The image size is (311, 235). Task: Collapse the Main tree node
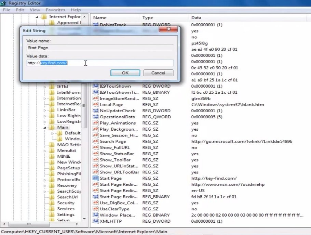pyautogui.click(x=45, y=128)
